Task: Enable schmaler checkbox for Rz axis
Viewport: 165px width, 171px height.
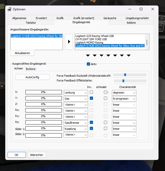Action: pyautogui.click(x=106, y=122)
